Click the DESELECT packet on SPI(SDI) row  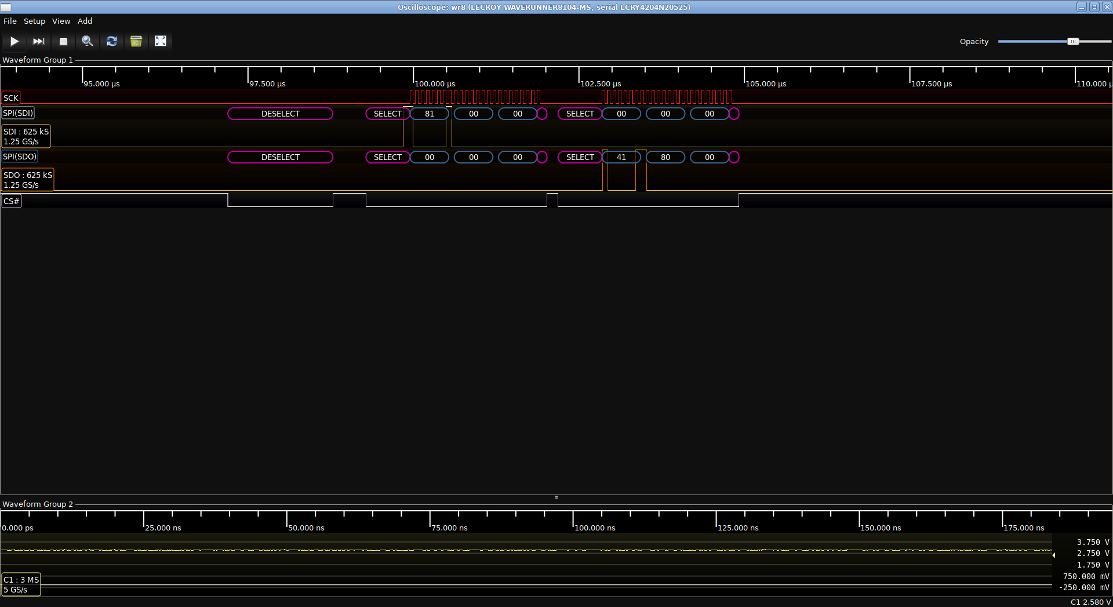pos(281,114)
